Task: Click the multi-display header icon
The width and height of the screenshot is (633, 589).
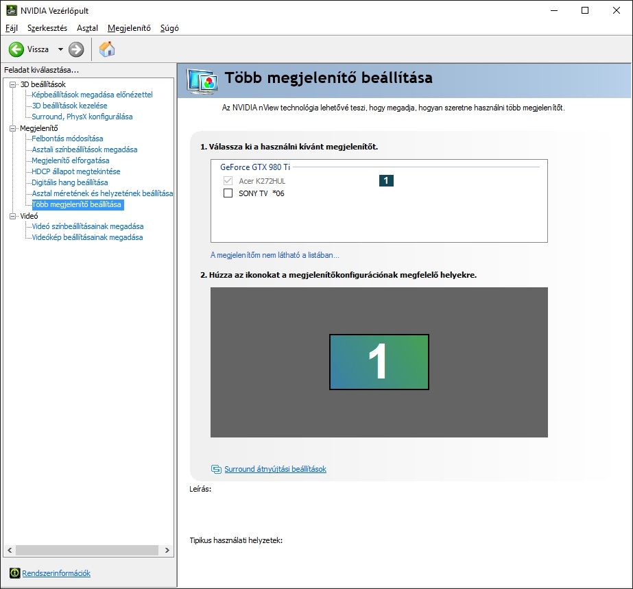Action: click(202, 81)
